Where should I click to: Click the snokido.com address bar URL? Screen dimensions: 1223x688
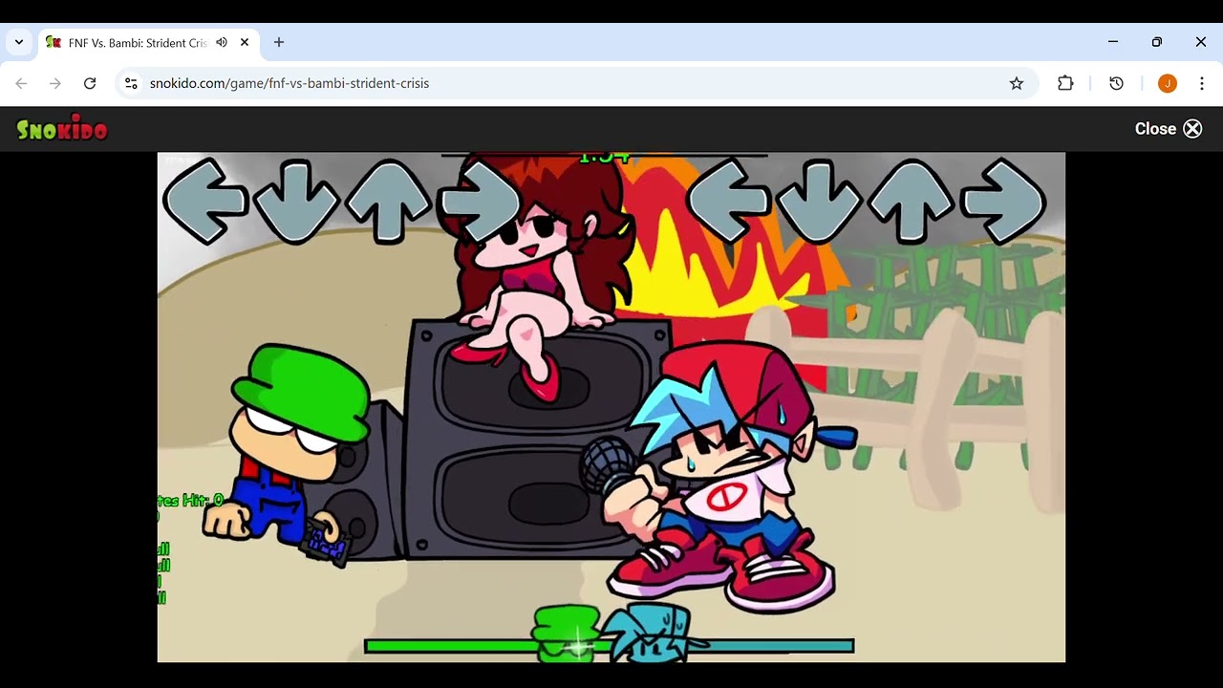coord(290,83)
